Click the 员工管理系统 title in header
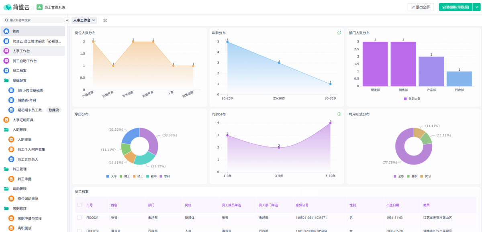 pos(55,7)
